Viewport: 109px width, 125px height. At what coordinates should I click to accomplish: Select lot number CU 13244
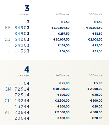click(x=17, y=101)
